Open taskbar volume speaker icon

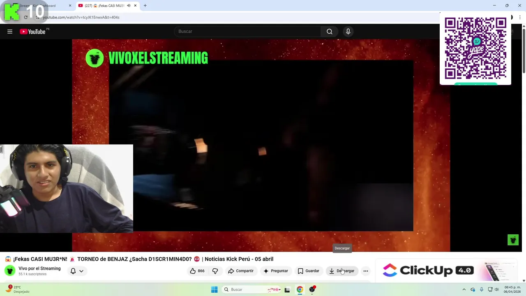(x=497, y=289)
